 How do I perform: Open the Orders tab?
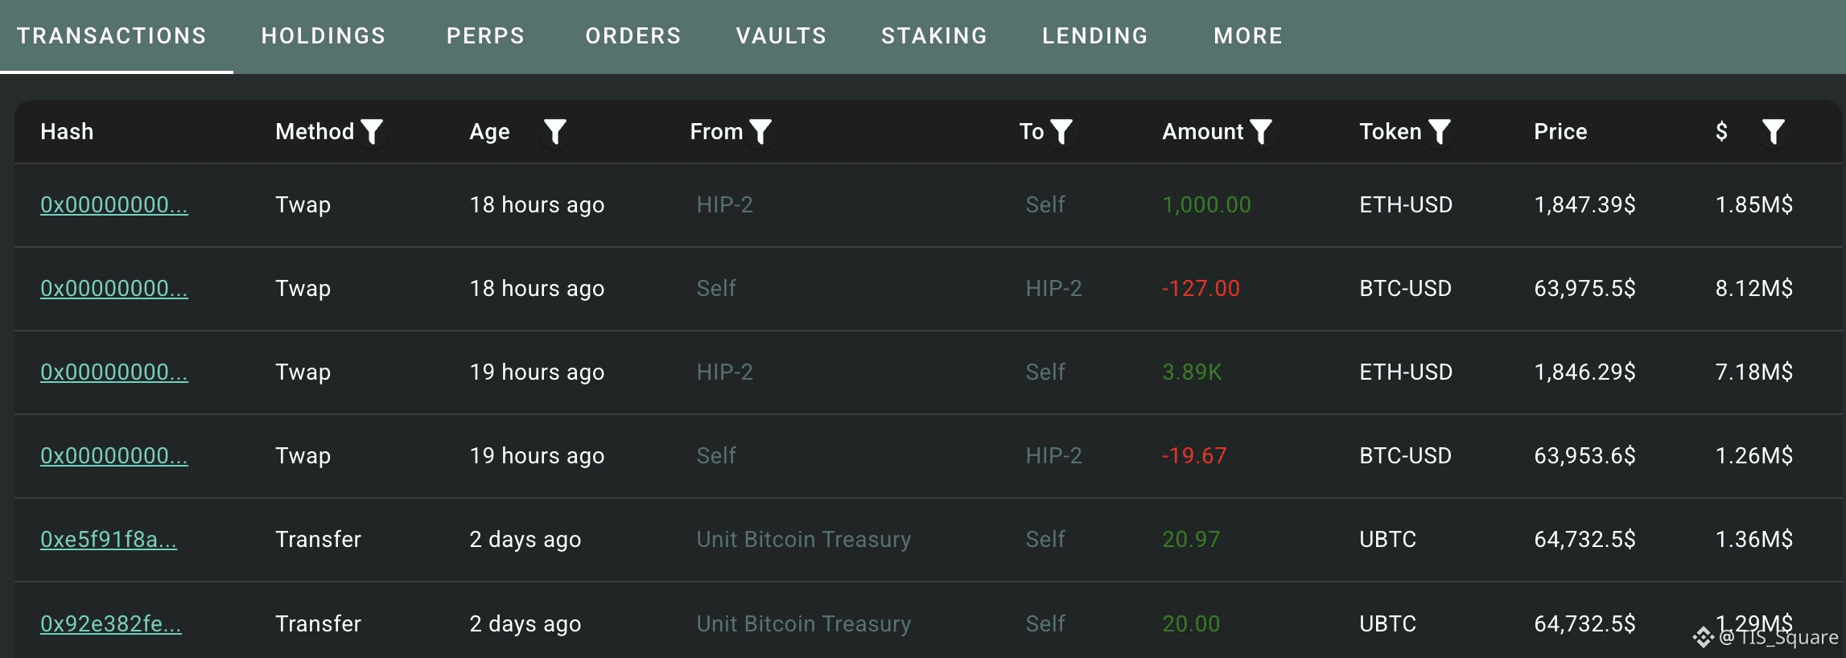[633, 36]
